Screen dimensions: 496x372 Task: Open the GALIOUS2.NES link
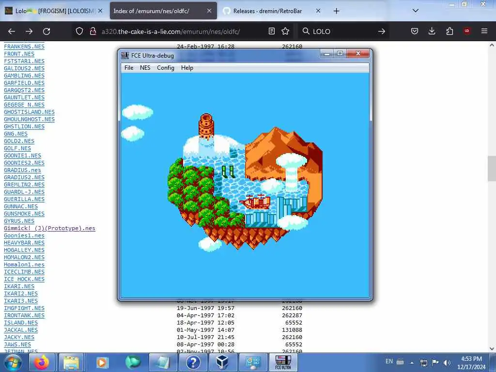[24, 68]
